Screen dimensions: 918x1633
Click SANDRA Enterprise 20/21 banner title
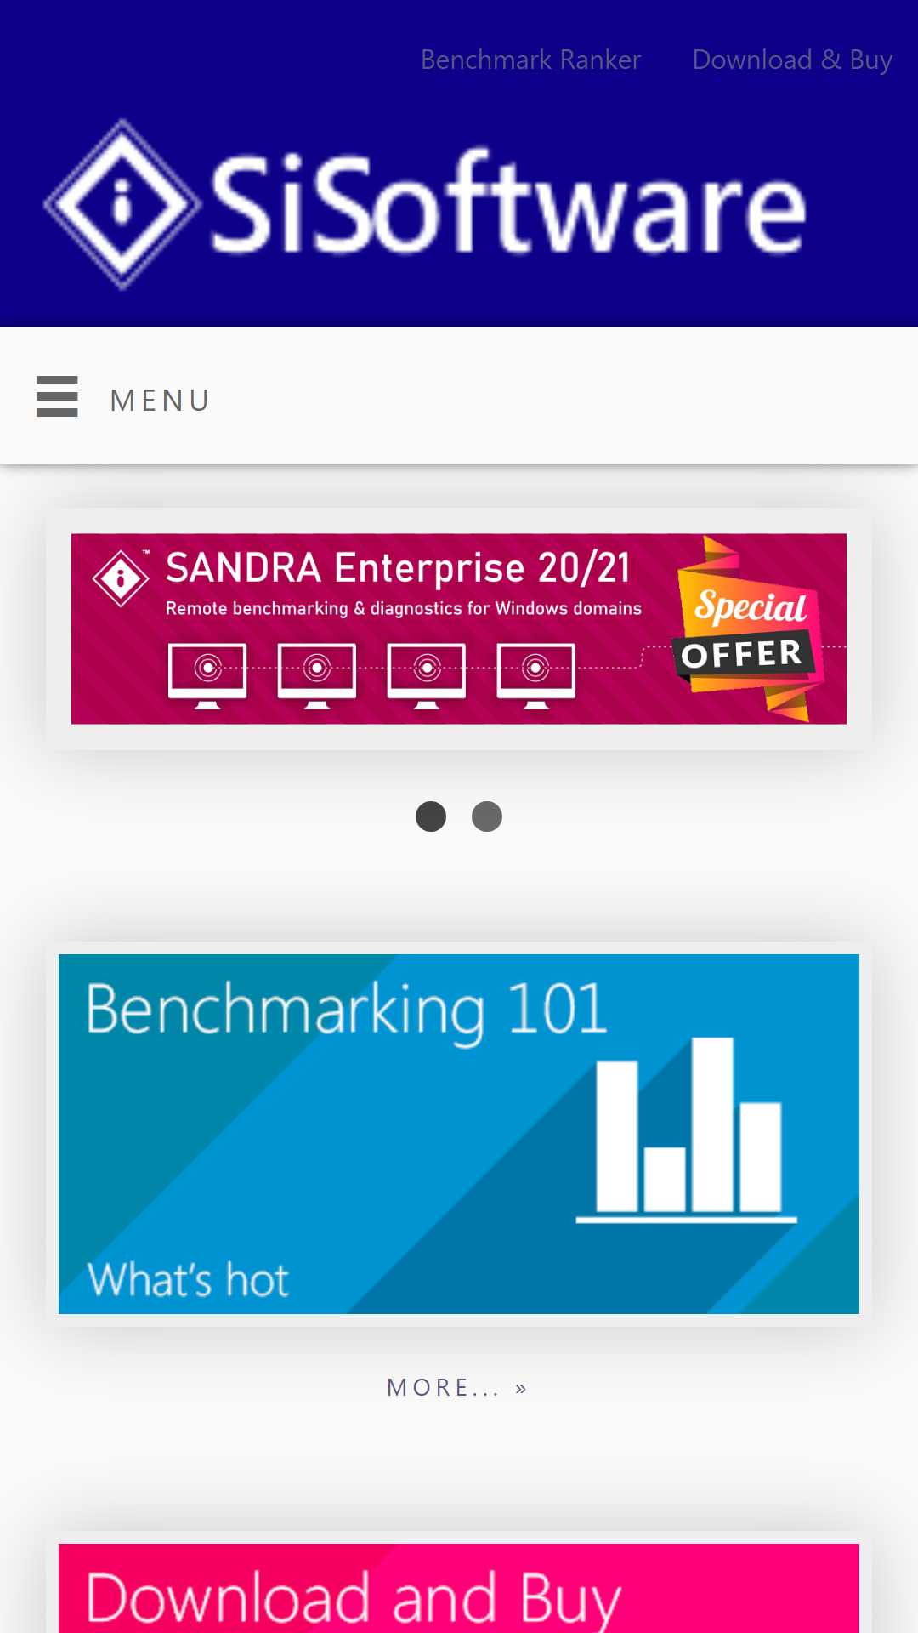tap(398, 568)
